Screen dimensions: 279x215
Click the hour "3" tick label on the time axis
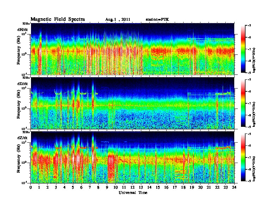[56, 187]
